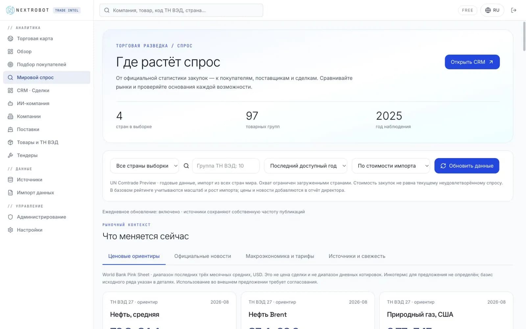
Task: Click the Обзор grid icon
Action: pos(11,52)
